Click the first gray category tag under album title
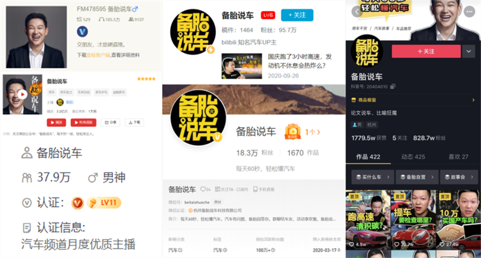The height and width of the screenshot is (258, 481). 52,92
